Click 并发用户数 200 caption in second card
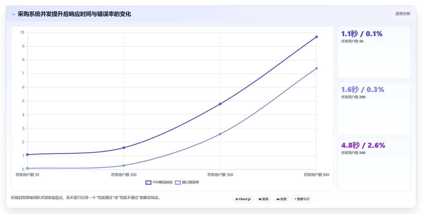Image resolution: width=422 pixels, height=214 pixels. tap(353, 97)
